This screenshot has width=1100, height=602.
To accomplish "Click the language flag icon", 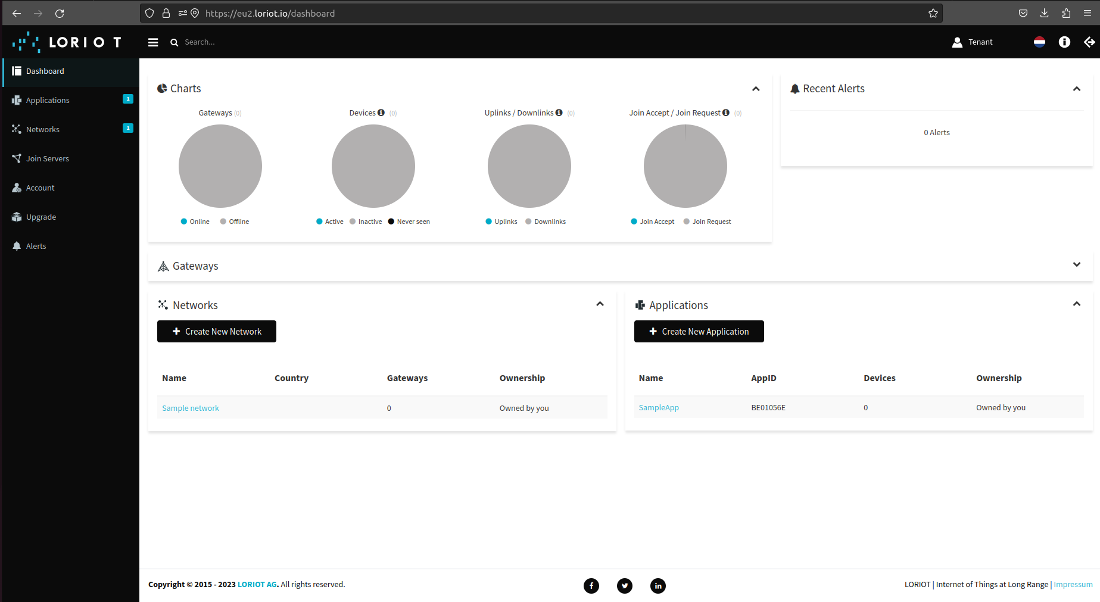I will pos(1039,42).
